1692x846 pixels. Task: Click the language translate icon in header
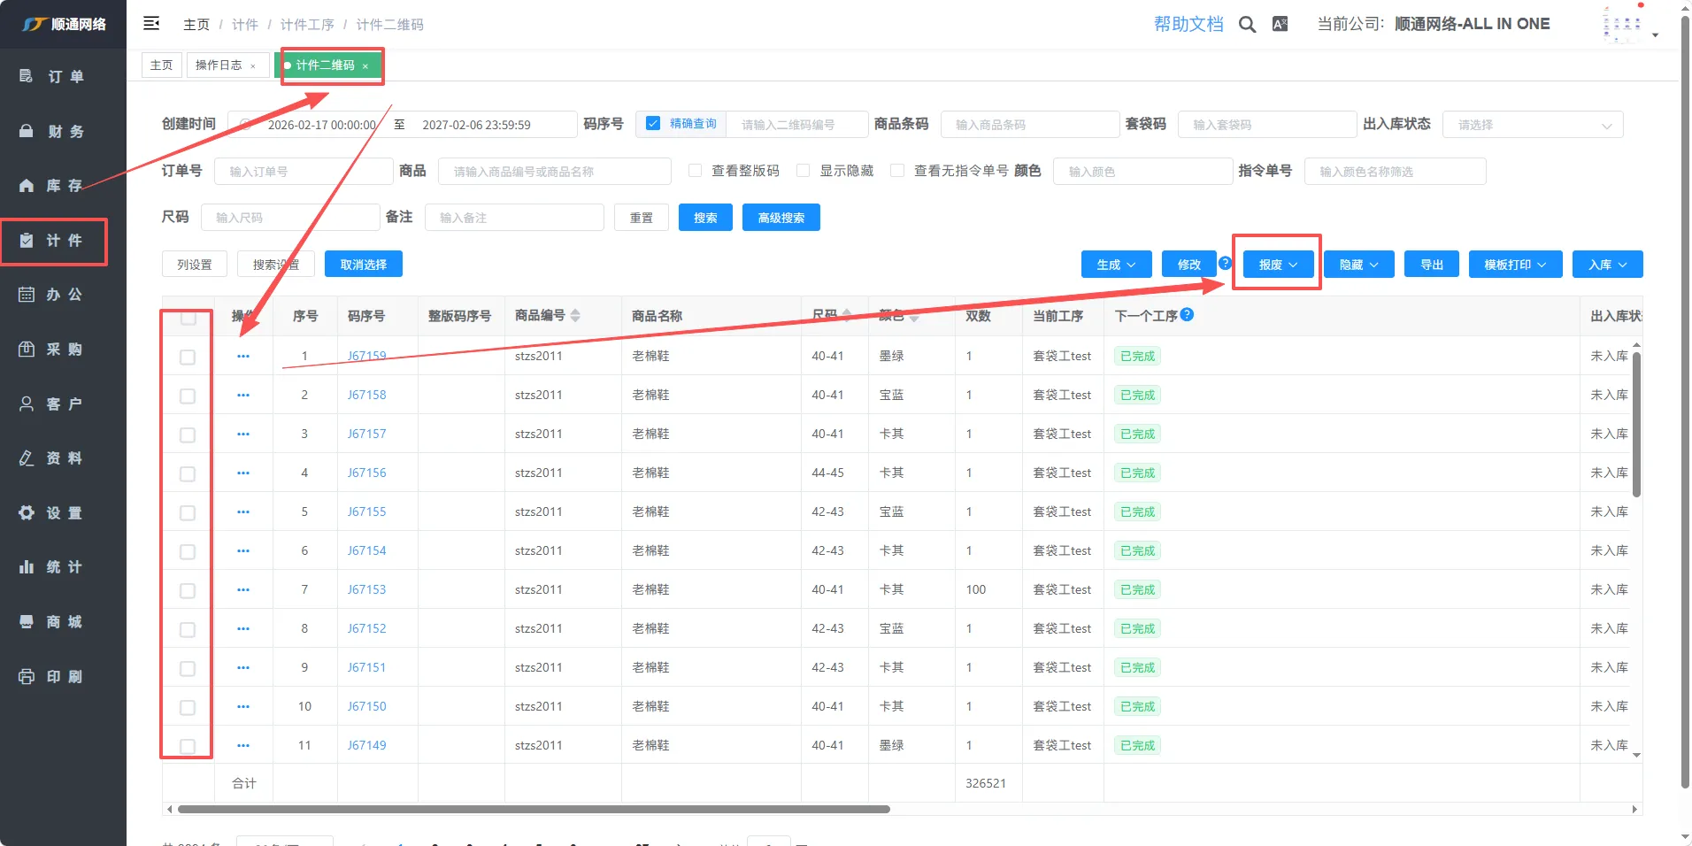tap(1280, 25)
